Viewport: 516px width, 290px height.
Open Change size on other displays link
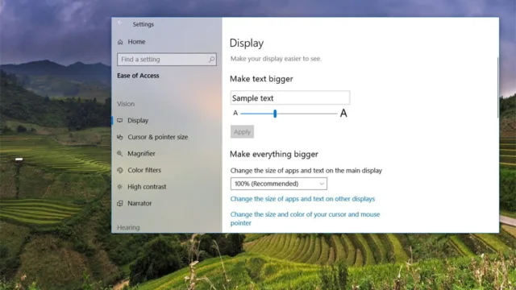tap(302, 199)
